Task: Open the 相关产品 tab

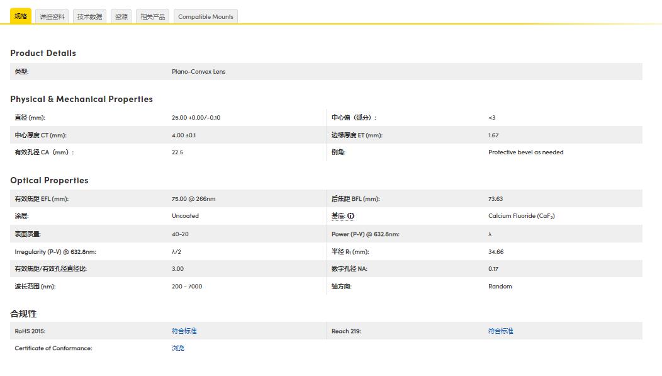Action: [153, 17]
